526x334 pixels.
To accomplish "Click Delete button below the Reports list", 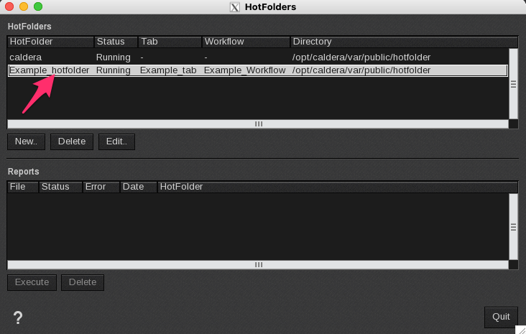I will [83, 282].
